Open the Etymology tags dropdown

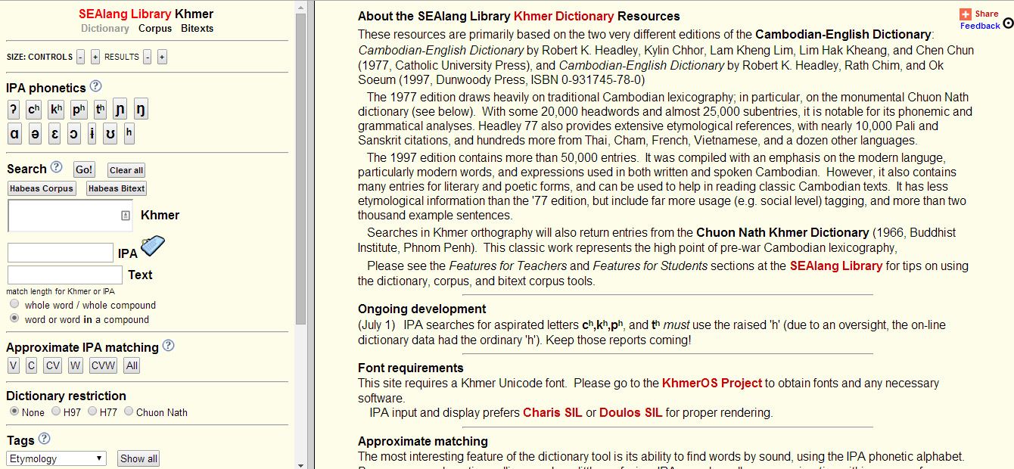coord(57,458)
